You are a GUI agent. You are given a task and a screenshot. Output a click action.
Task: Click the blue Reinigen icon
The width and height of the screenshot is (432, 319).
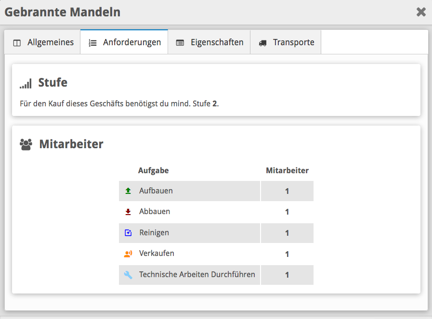click(128, 233)
